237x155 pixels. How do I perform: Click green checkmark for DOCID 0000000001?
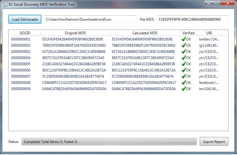(x=183, y=39)
